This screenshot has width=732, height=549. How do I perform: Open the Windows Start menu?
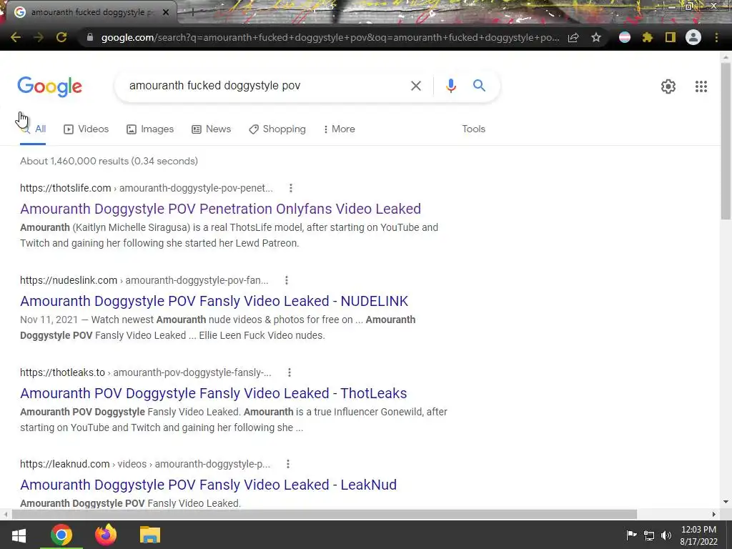(19, 535)
